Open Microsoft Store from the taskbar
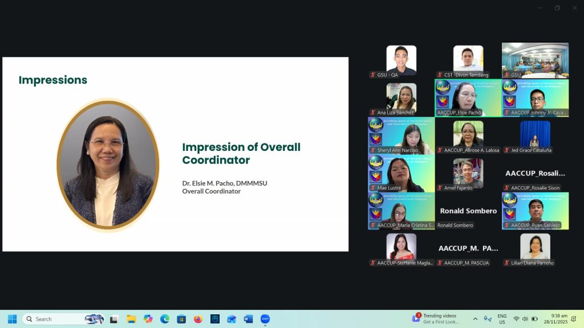 181,319
